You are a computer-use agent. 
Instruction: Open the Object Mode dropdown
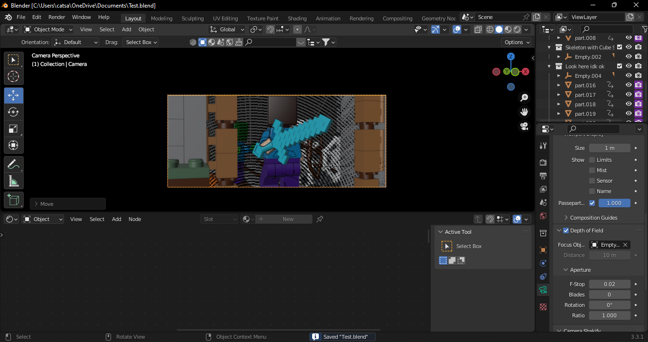tap(47, 29)
